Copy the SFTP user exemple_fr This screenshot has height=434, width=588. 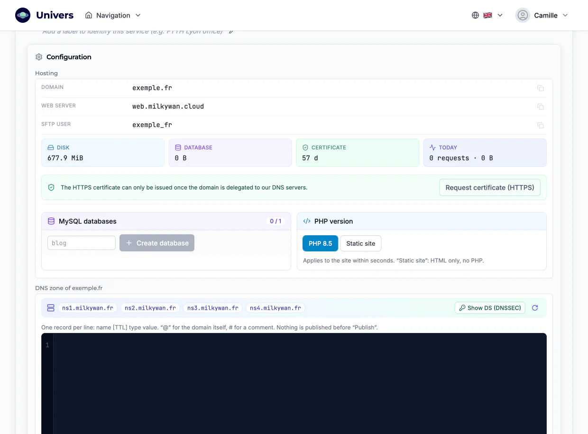pos(540,125)
